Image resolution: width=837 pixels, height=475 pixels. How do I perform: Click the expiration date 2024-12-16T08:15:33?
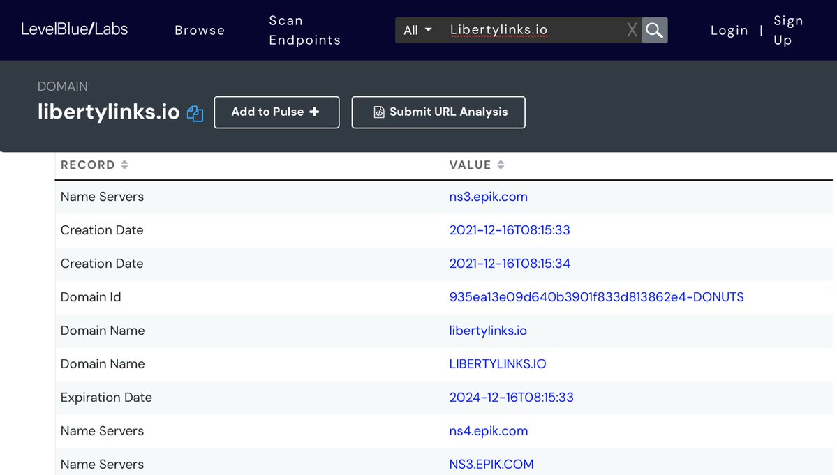tap(511, 398)
